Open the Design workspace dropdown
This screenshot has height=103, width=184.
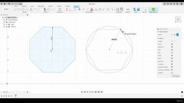(x=6, y=9)
